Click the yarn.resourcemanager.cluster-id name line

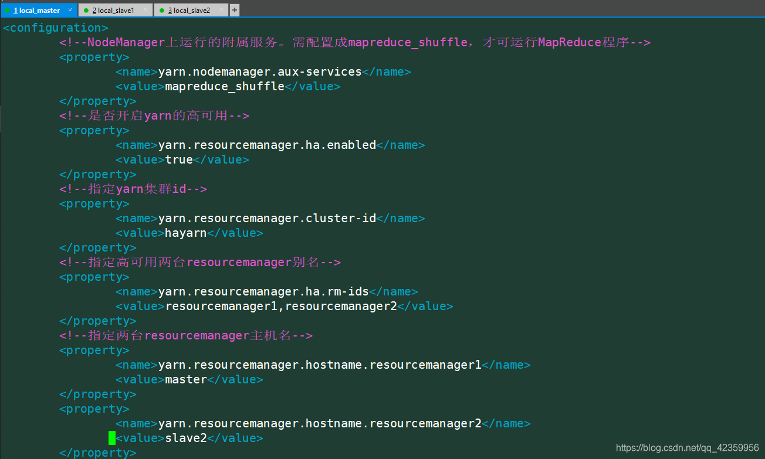pos(270,218)
